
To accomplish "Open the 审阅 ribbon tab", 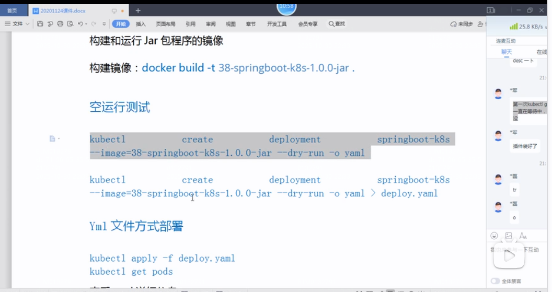I will (x=211, y=24).
